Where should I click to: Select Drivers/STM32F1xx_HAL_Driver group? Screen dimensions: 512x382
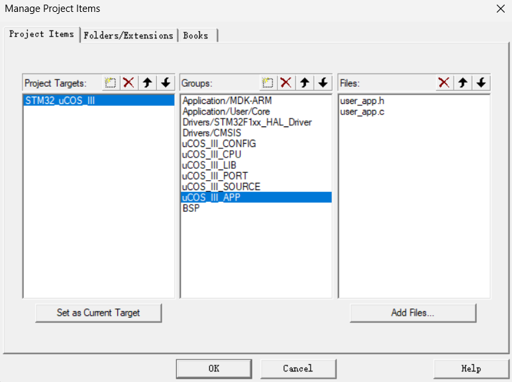point(256,122)
